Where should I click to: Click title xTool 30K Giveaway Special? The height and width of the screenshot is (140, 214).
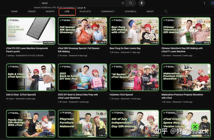tap(78, 50)
